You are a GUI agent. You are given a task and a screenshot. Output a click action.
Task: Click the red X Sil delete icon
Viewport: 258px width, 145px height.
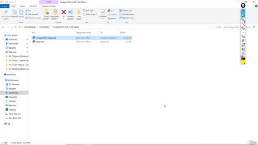(64, 12)
